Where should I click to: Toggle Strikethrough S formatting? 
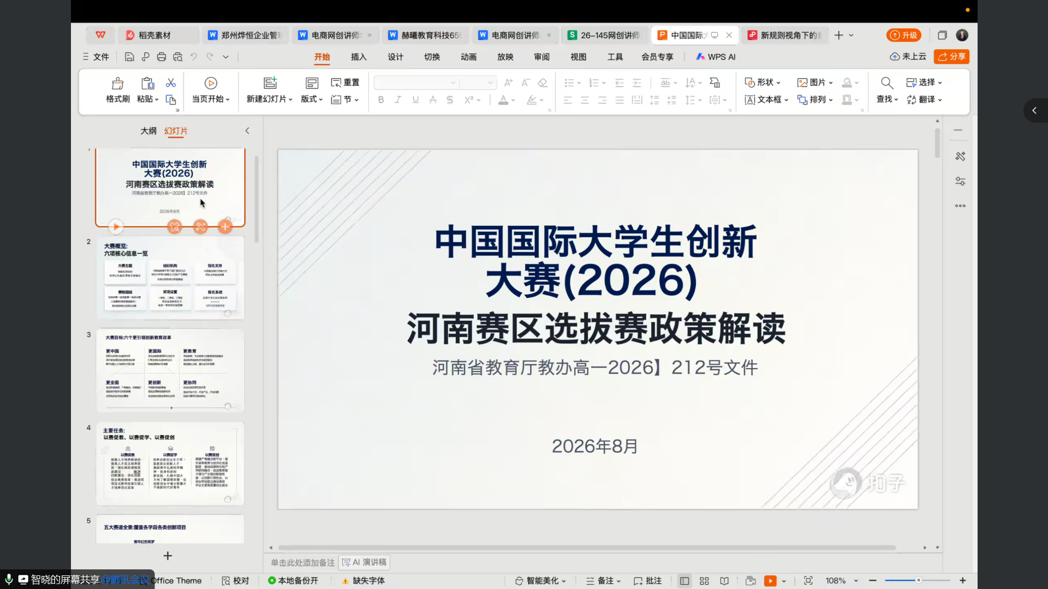pyautogui.click(x=450, y=100)
